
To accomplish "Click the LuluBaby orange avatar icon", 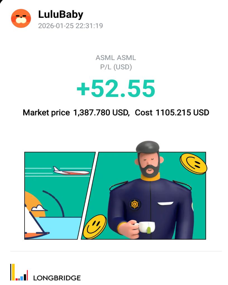I will [21, 18].
